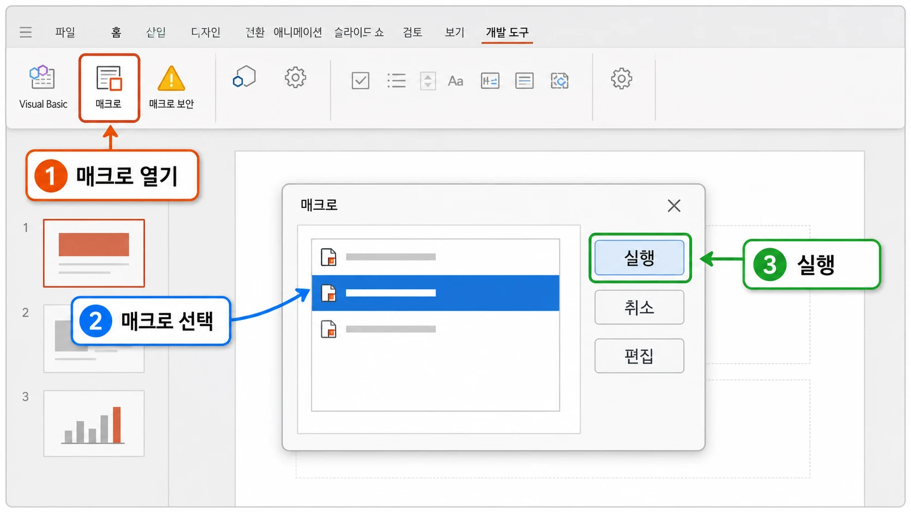The height and width of the screenshot is (512, 911).
Task: Switch to the 보기 tab
Action: coord(454,32)
